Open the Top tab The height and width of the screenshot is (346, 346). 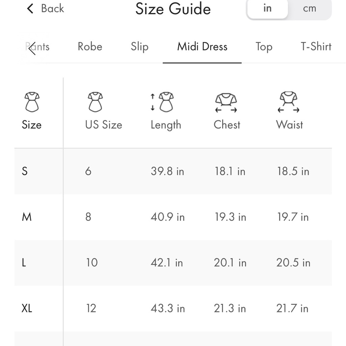tap(264, 47)
